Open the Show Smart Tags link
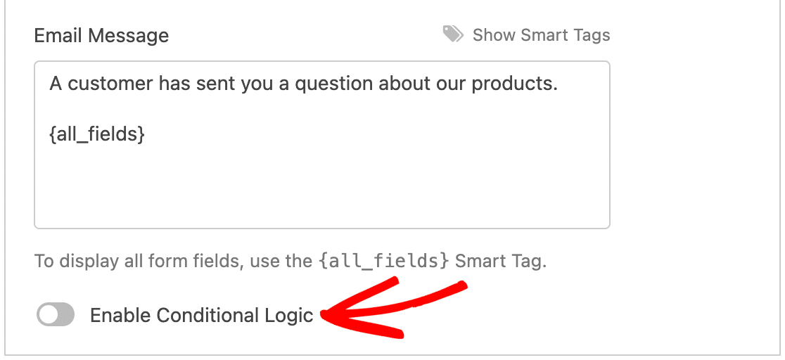The width and height of the screenshot is (785, 360). [x=540, y=35]
